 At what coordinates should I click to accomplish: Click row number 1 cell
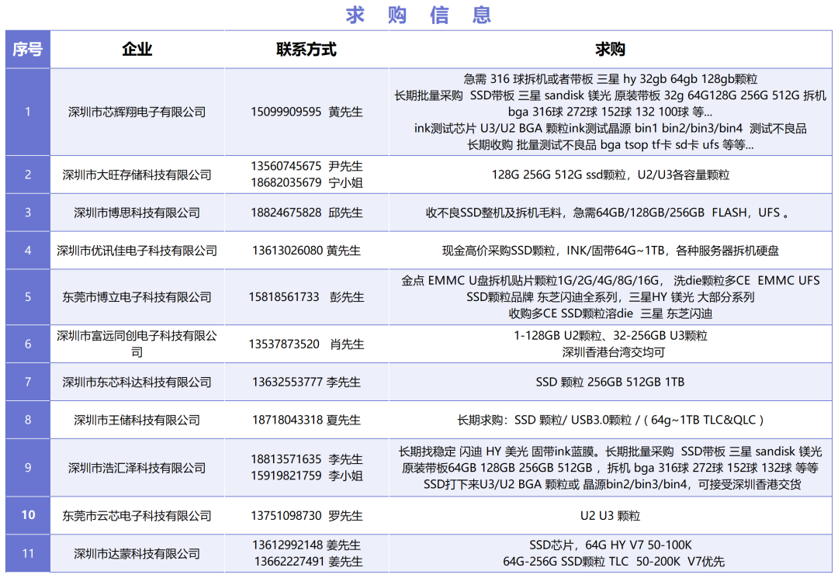(x=28, y=112)
